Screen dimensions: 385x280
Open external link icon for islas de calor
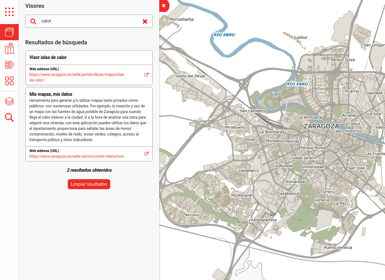(x=146, y=75)
